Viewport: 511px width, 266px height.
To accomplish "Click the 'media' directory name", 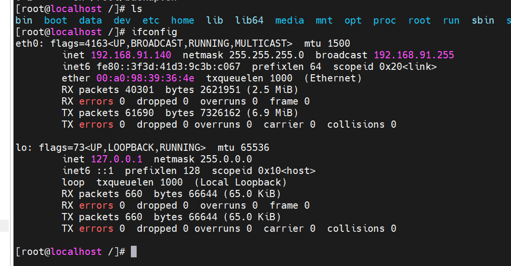I will tap(290, 20).
